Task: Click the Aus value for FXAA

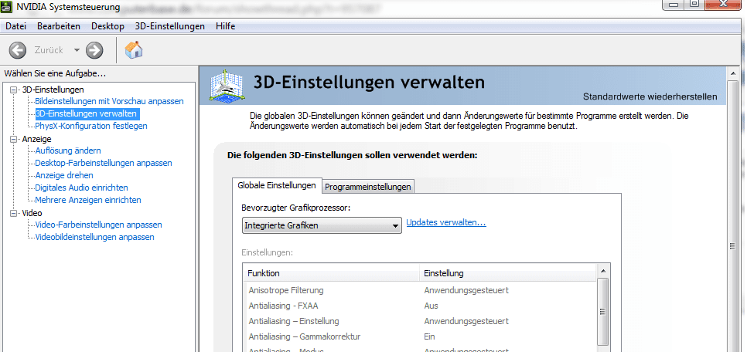Action: pos(431,306)
